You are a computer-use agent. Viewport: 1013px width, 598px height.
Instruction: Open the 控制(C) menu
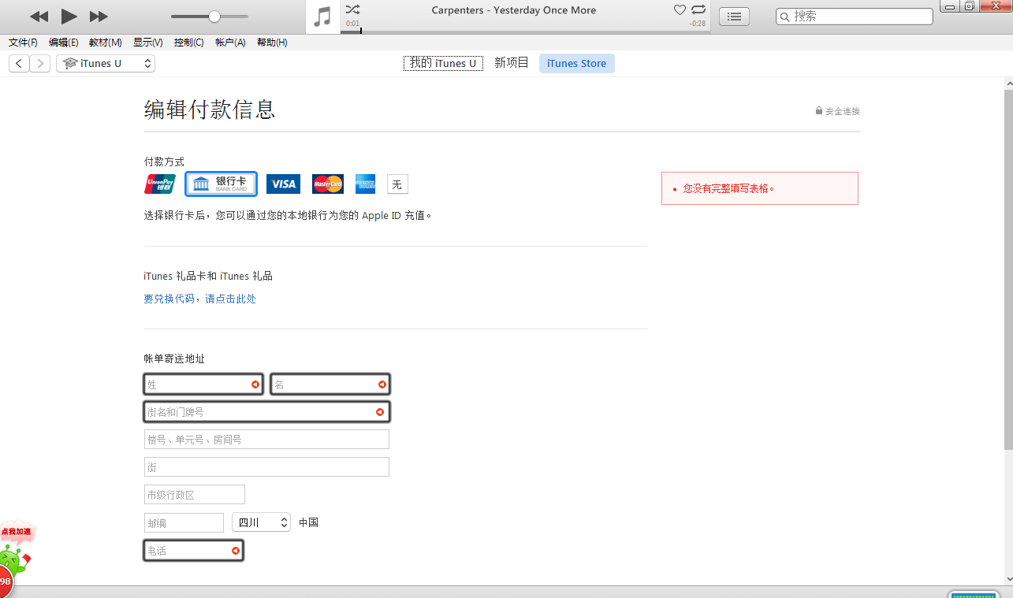tap(188, 43)
